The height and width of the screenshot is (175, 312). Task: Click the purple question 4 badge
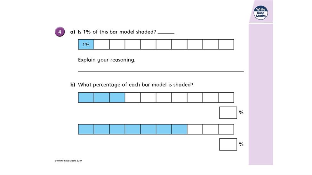coord(60,32)
